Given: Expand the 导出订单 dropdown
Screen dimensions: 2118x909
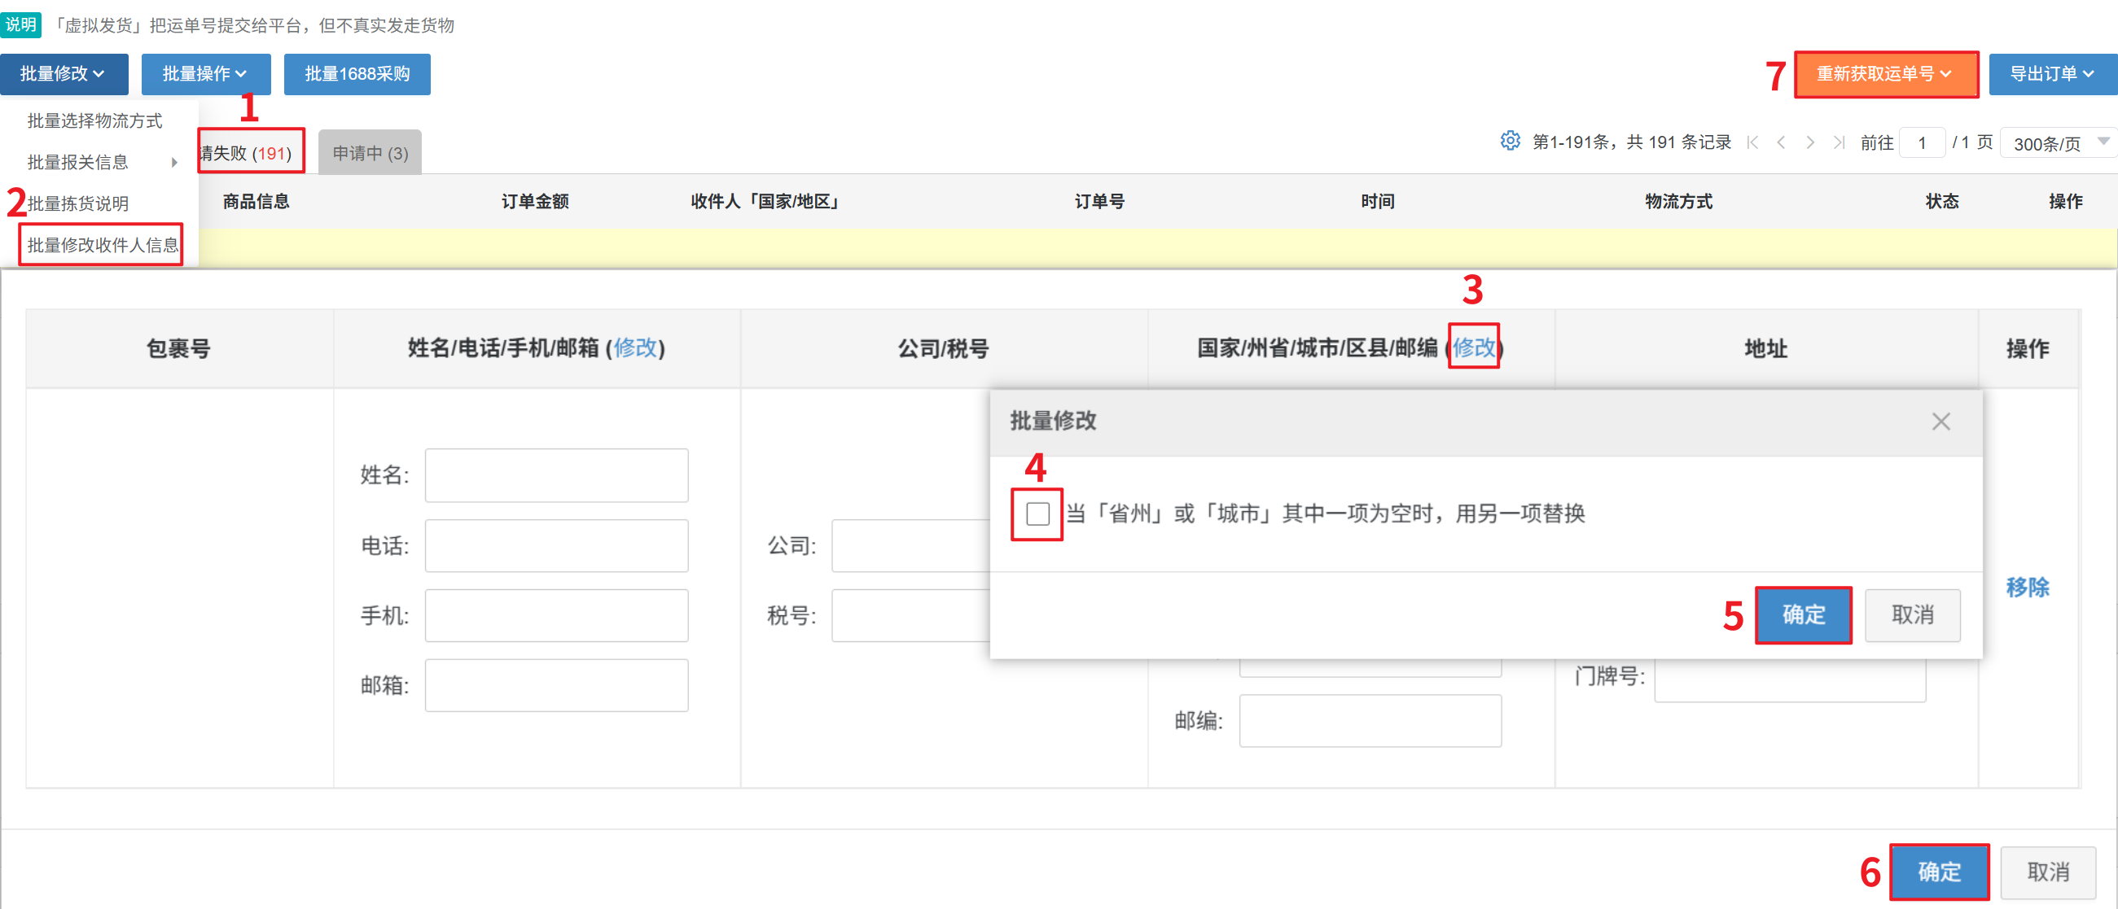Looking at the screenshot, I should (2052, 74).
